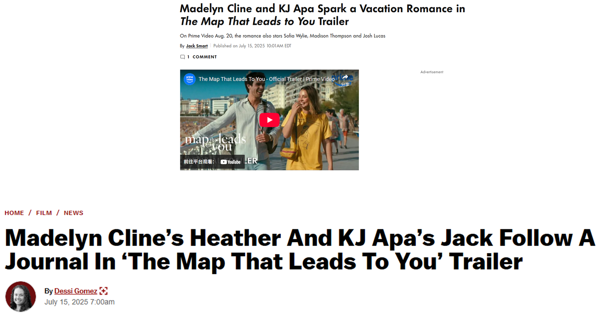Click Dessi Gomez author photo

click(x=21, y=297)
